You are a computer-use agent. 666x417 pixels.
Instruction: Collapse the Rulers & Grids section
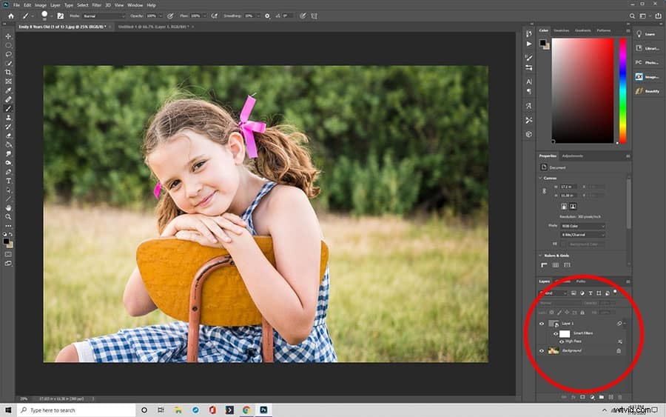click(541, 256)
